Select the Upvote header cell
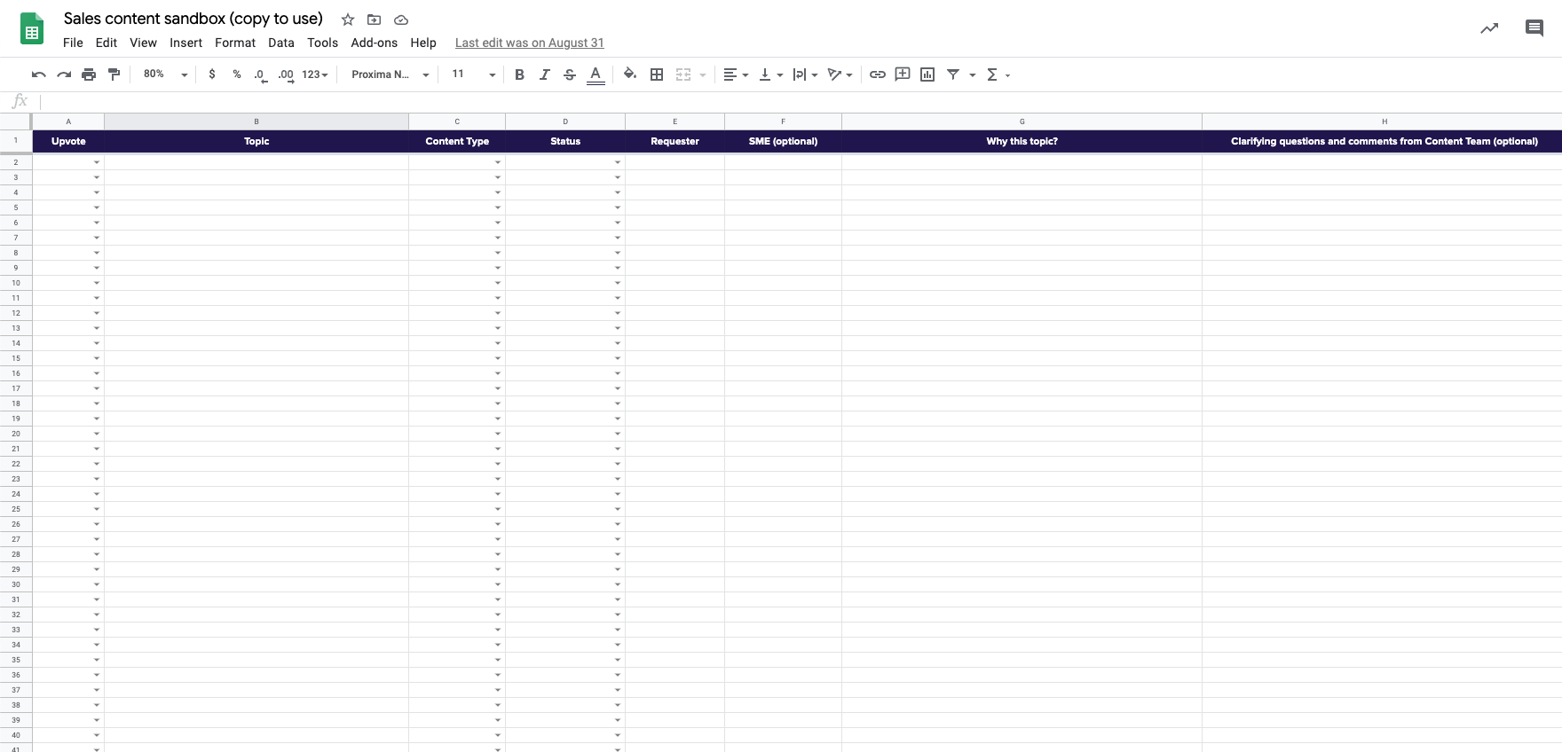1562x752 pixels. coord(68,141)
